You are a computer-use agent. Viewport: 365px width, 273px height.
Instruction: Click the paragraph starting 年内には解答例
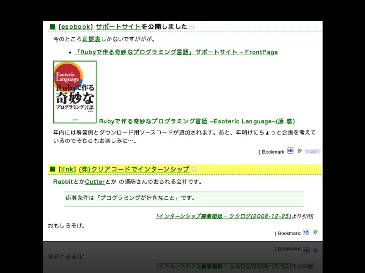click(184, 136)
